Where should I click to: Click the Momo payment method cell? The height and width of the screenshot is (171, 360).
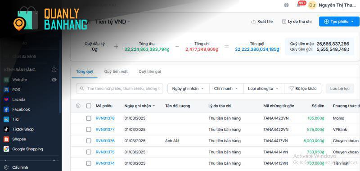click(x=339, y=118)
